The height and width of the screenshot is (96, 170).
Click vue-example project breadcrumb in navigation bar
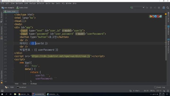coord(8,8)
